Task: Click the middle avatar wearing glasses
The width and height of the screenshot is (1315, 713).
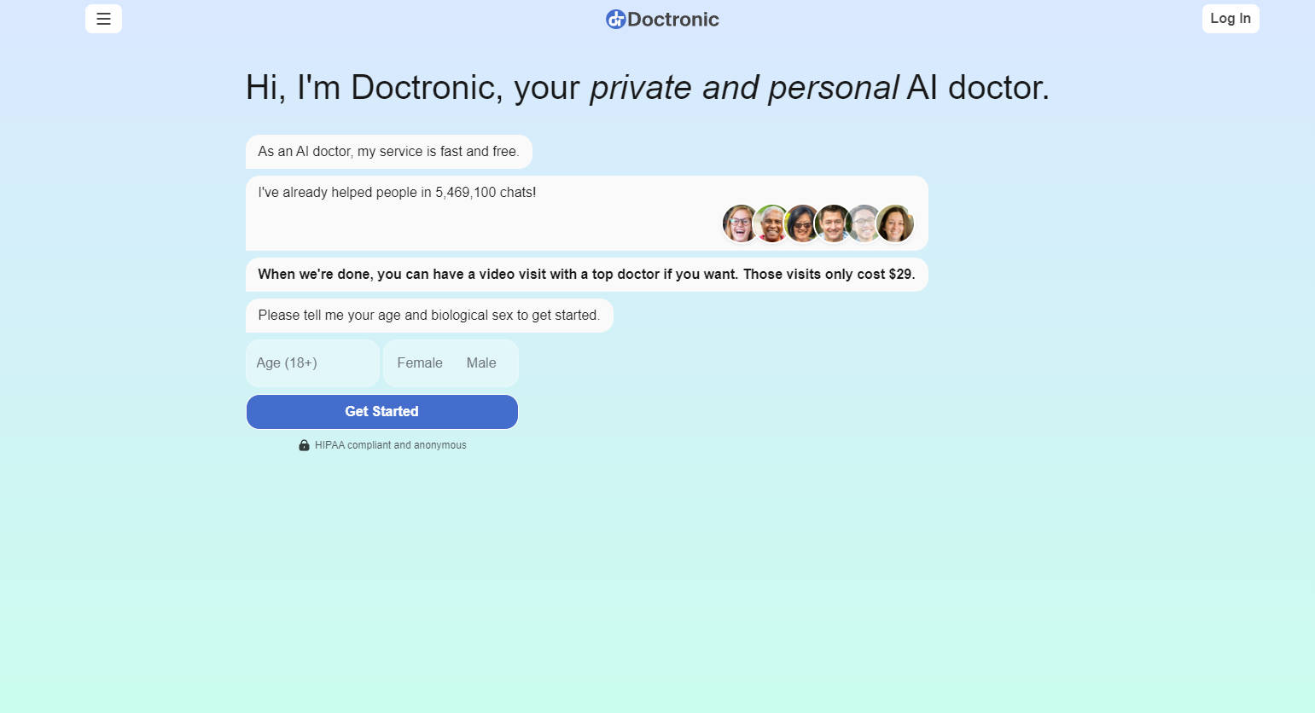Action: coord(802,223)
